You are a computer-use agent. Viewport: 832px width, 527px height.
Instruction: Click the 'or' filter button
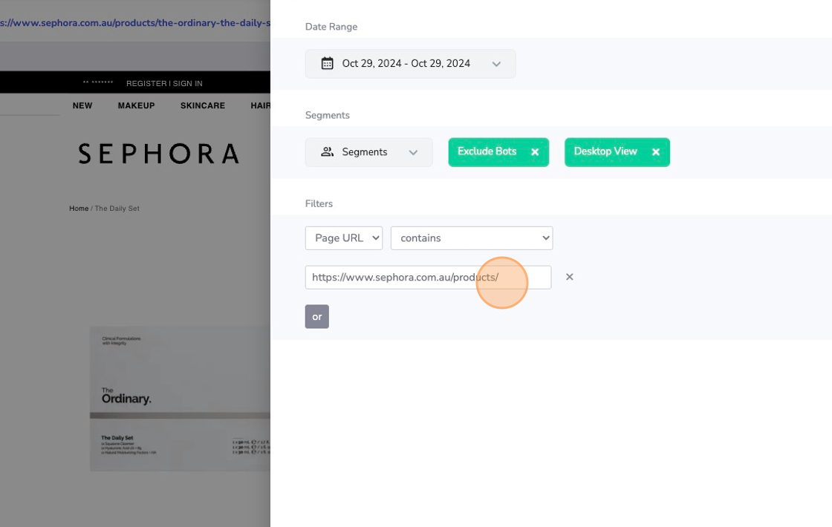point(316,317)
